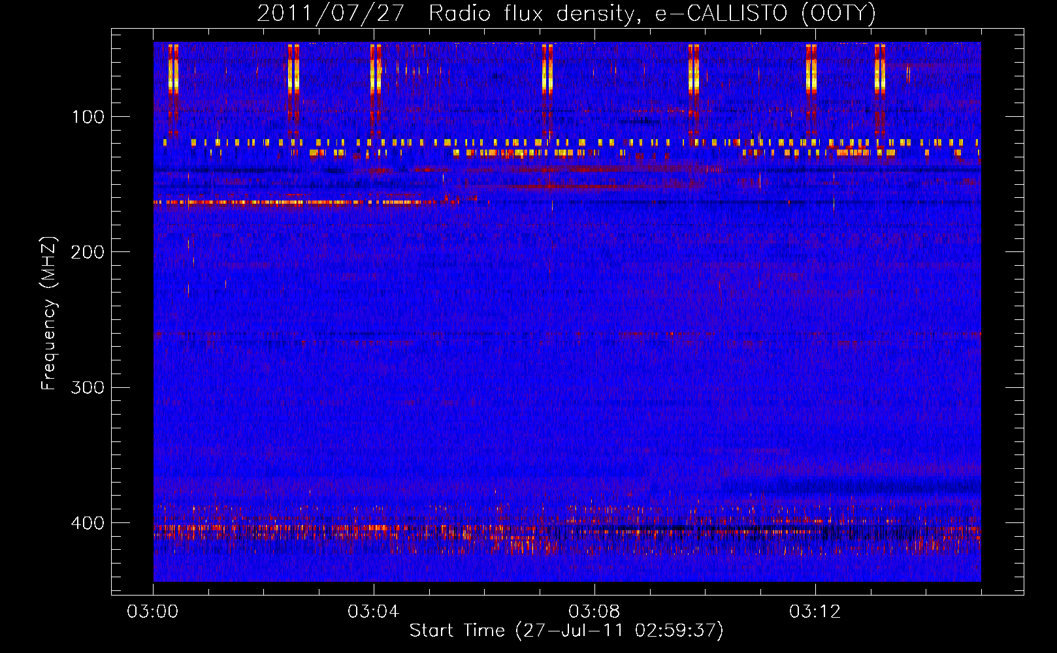
Task: Click the '100' frequency tick label
Action: [x=88, y=117]
